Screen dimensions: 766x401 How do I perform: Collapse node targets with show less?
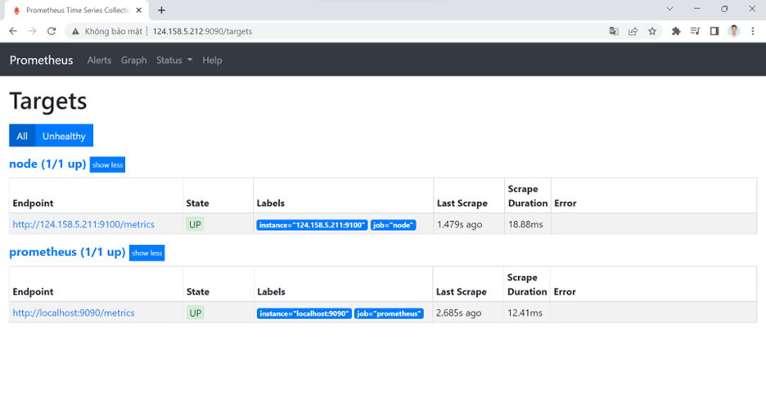pyautogui.click(x=107, y=164)
